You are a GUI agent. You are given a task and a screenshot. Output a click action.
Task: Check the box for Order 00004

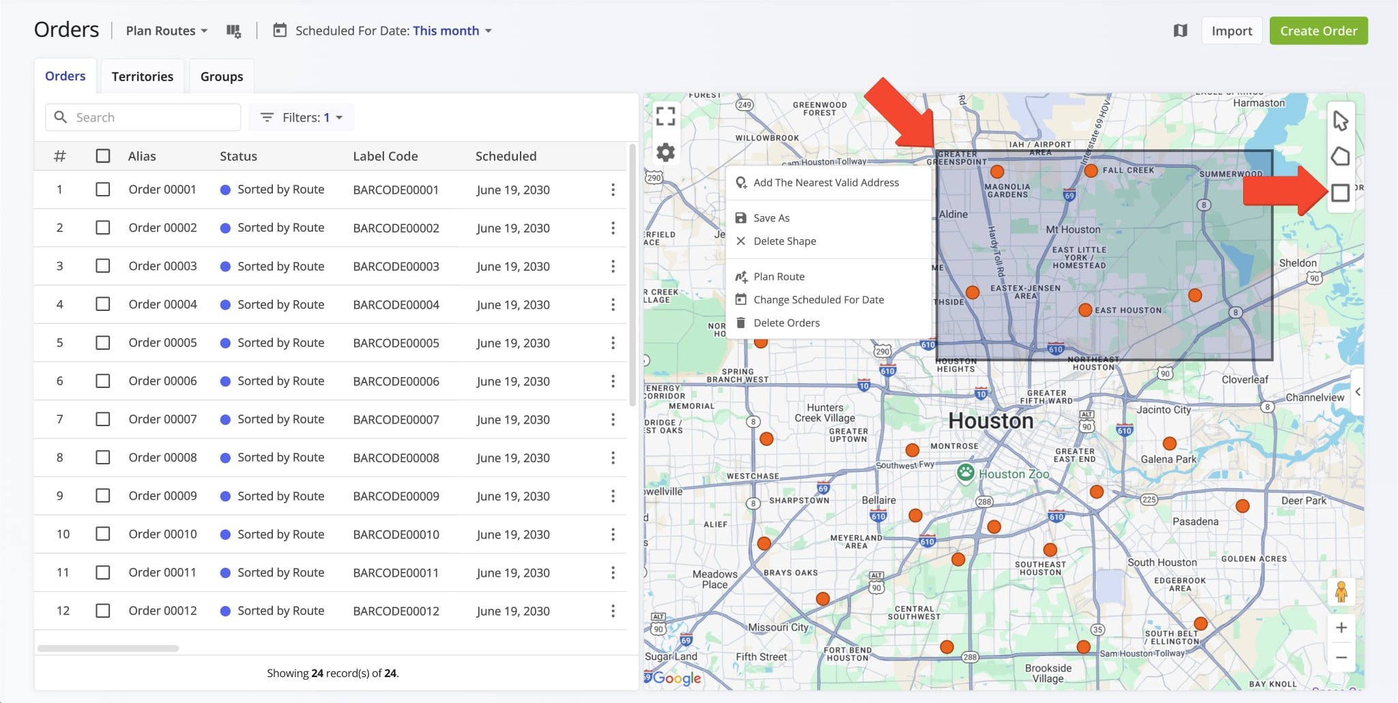[103, 304]
